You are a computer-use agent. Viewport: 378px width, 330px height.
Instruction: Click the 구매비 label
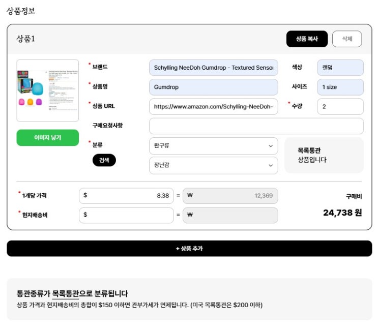point(354,197)
